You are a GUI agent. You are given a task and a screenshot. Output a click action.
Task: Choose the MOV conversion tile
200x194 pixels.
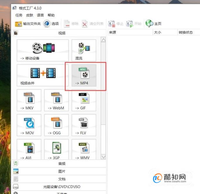29,125
